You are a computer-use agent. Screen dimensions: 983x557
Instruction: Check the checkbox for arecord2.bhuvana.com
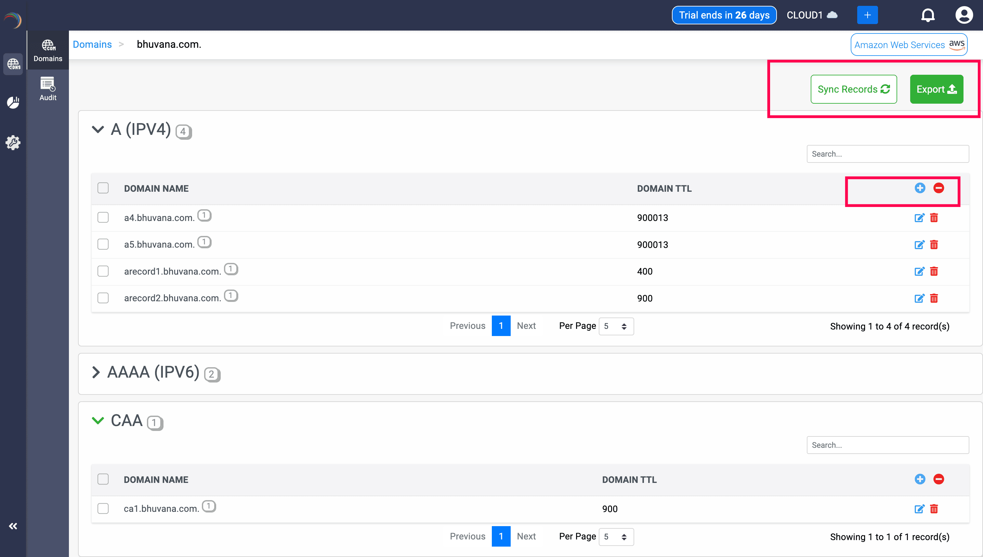tap(103, 298)
